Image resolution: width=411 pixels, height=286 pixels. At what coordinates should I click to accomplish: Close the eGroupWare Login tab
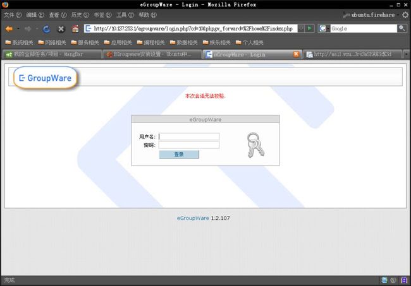pos(296,54)
